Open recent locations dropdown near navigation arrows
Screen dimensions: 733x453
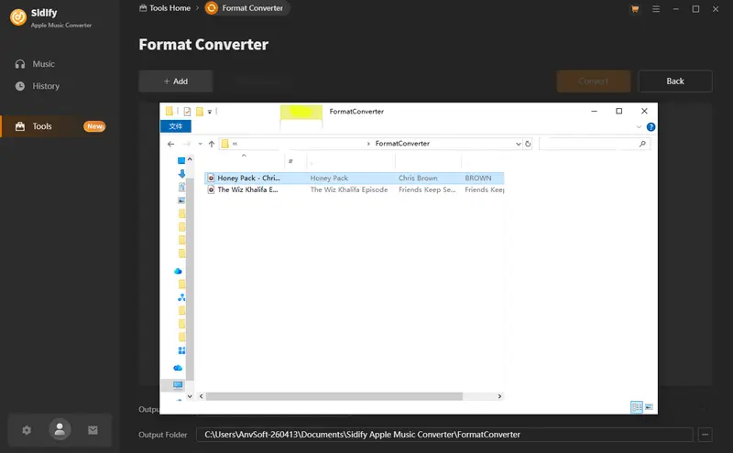[200, 144]
